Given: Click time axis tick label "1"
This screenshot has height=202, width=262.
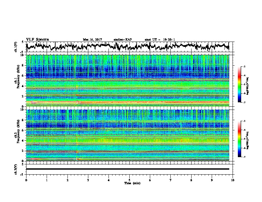Looking at the screenshot, I should click(x=47, y=180).
